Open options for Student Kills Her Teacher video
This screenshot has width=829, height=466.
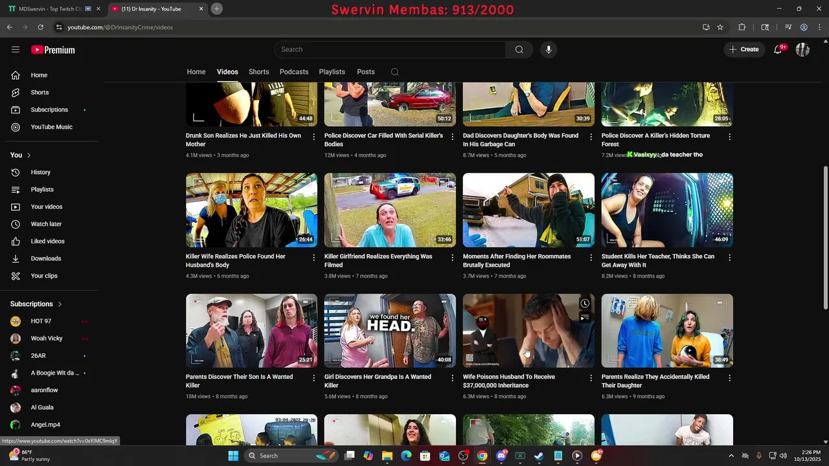729,258
